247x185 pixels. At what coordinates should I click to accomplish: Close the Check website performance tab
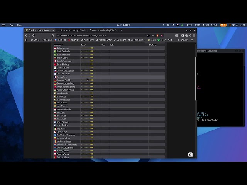53,30
